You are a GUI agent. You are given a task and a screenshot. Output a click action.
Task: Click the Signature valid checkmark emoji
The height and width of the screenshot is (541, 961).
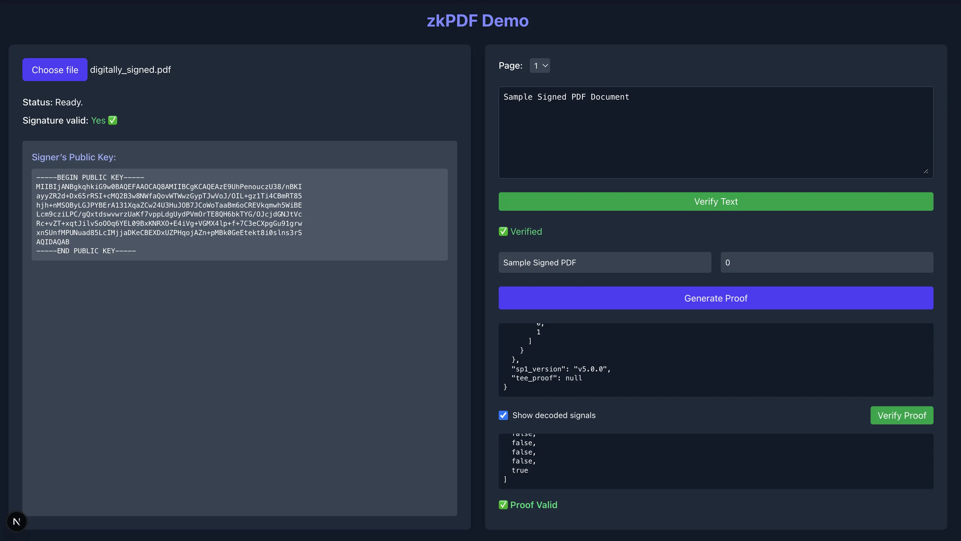click(x=113, y=120)
